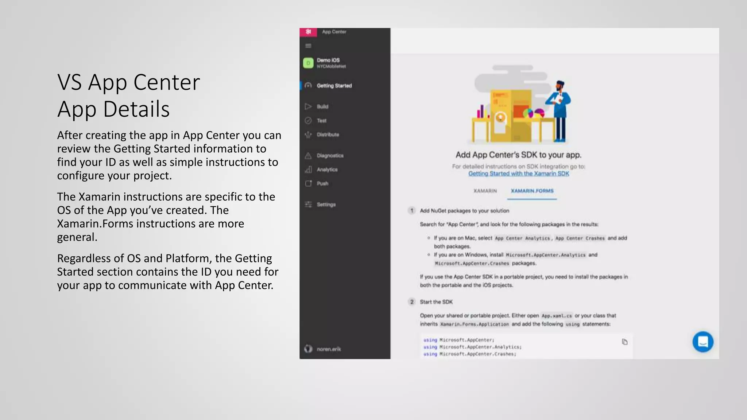Click the NYCMobileNet owner label
747x420 pixels.
331,66
